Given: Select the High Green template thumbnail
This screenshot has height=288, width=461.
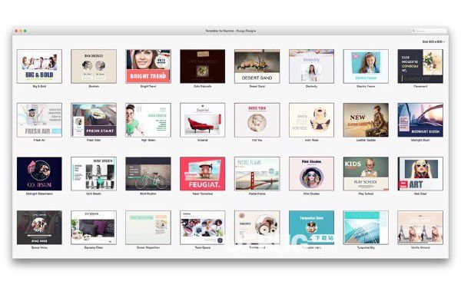Looking at the screenshot, I should pos(148,120).
